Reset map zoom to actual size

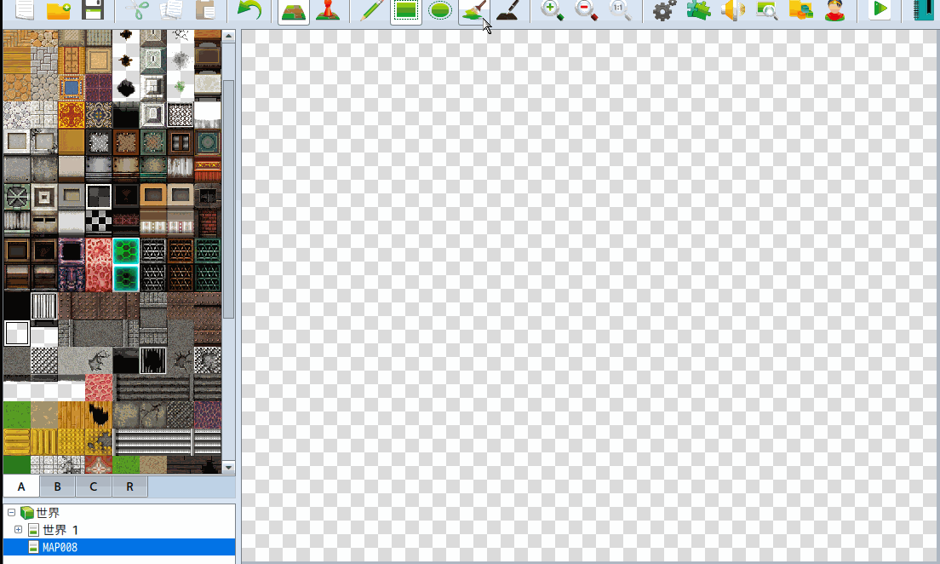click(621, 9)
